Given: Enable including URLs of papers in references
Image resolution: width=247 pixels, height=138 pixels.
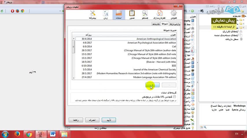Looking at the screenshot, I should [174, 97].
